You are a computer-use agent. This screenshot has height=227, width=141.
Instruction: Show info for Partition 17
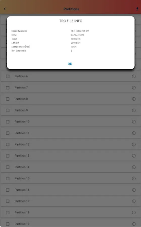click(134, 201)
